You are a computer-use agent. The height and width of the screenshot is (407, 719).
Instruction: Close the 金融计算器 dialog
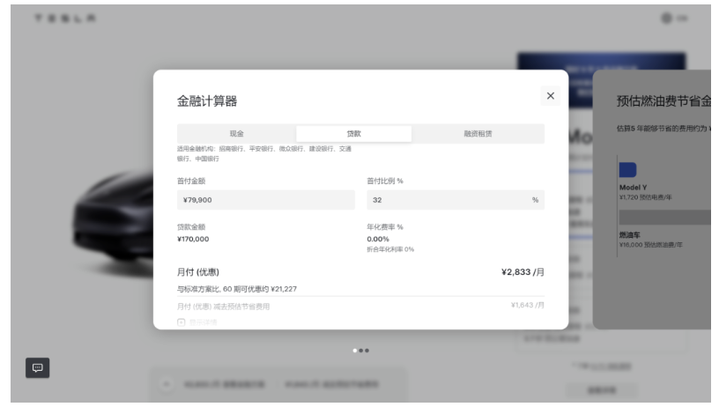click(x=551, y=96)
